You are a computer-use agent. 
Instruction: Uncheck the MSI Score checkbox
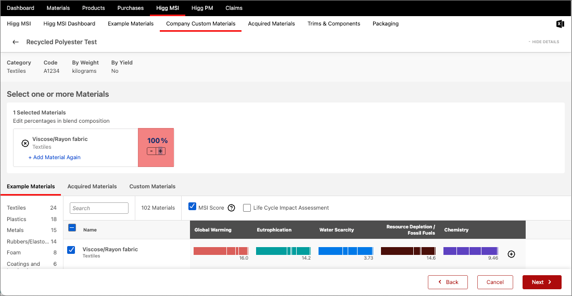click(x=192, y=207)
